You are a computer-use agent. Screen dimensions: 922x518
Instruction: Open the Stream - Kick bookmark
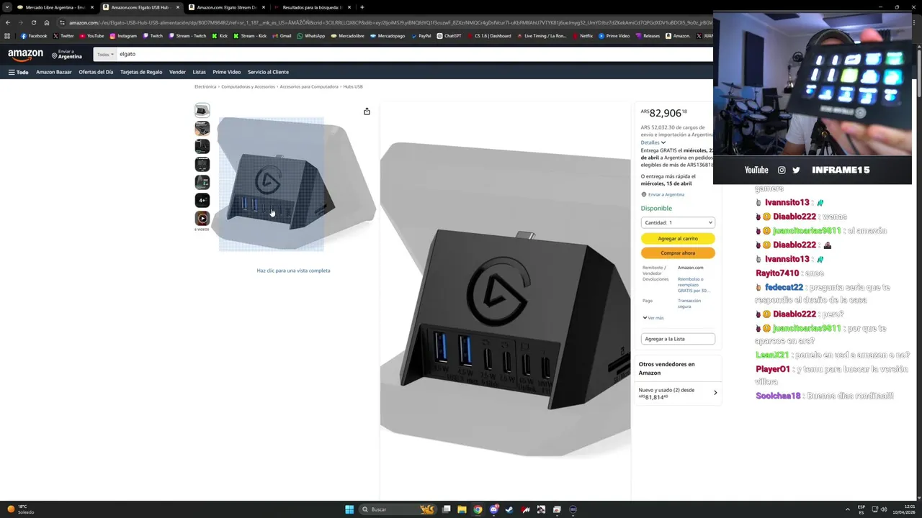(x=250, y=36)
